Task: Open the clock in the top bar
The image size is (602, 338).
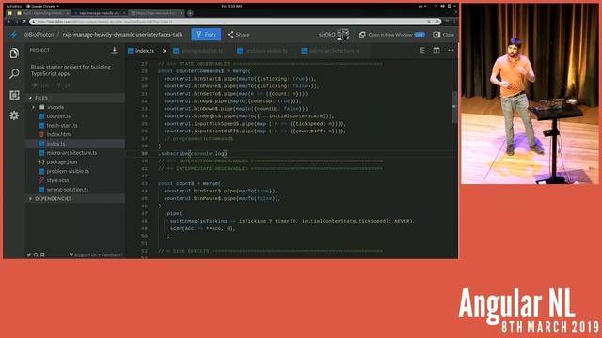Action: (x=232, y=7)
